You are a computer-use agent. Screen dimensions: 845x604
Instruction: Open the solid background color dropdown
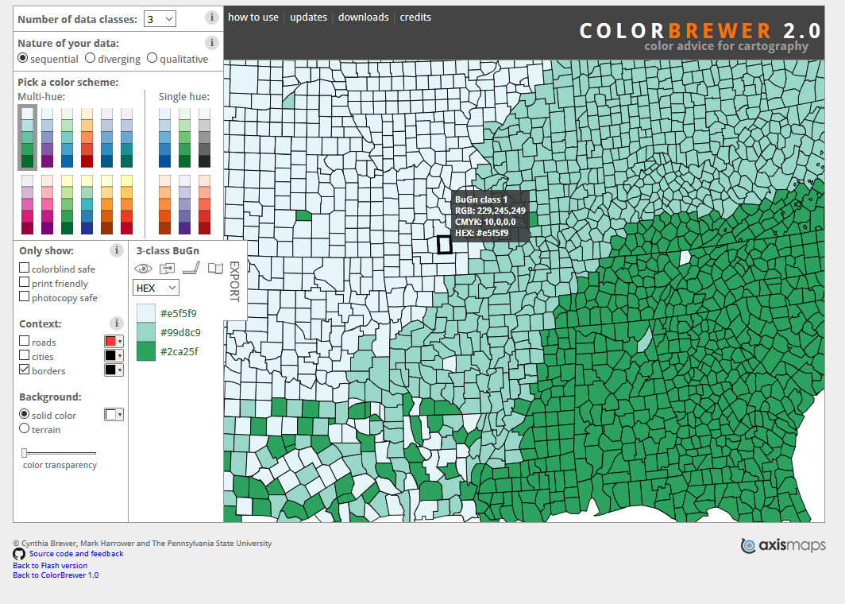coord(114,414)
